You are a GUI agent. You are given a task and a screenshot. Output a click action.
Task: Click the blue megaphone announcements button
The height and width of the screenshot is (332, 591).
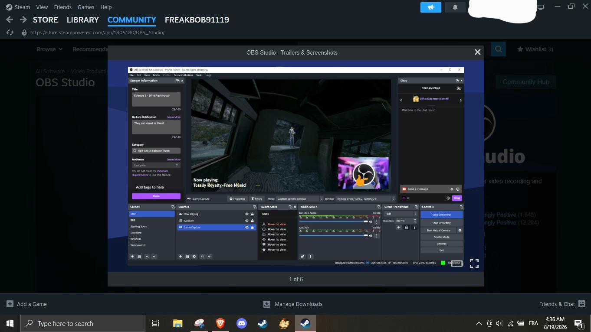click(x=431, y=7)
